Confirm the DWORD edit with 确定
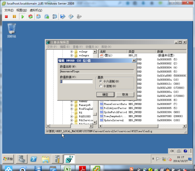The image size is (195, 171). click(x=105, y=94)
